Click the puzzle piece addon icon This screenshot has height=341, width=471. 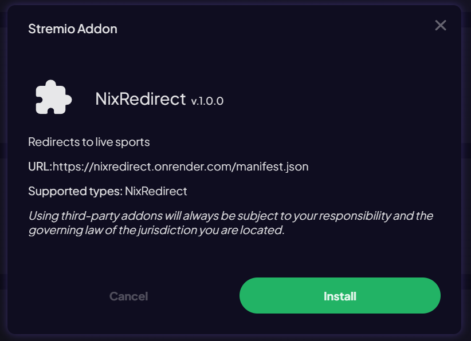click(x=53, y=98)
